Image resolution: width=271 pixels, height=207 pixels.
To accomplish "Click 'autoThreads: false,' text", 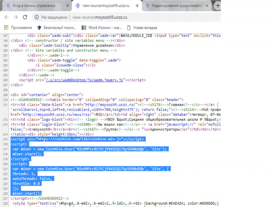I will pyautogui.click(x=32, y=179).
